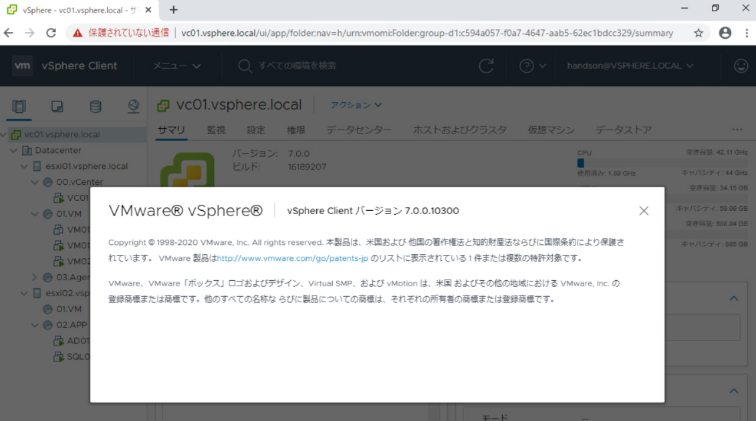
Task: Open a new browser tab
Action: tap(174, 9)
